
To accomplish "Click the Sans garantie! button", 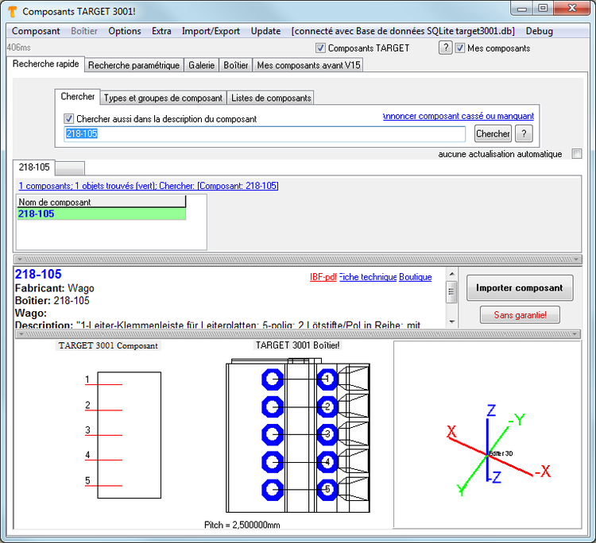I will [x=520, y=315].
